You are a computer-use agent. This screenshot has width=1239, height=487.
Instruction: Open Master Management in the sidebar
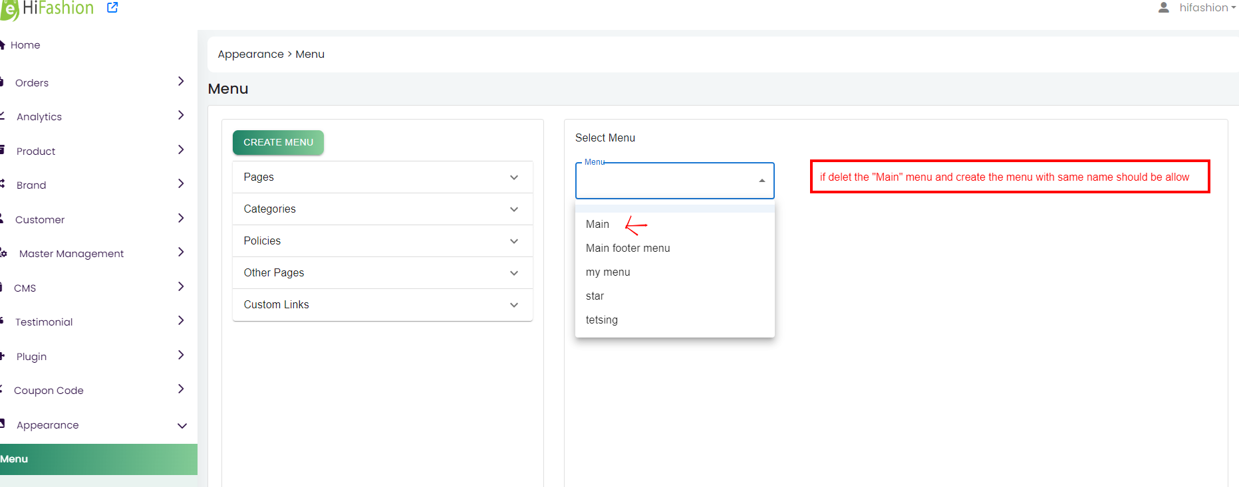(x=71, y=254)
